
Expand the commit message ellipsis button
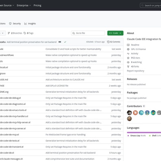60,42
